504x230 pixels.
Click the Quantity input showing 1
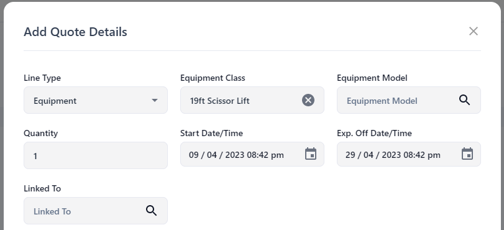pyautogui.click(x=96, y=155)
